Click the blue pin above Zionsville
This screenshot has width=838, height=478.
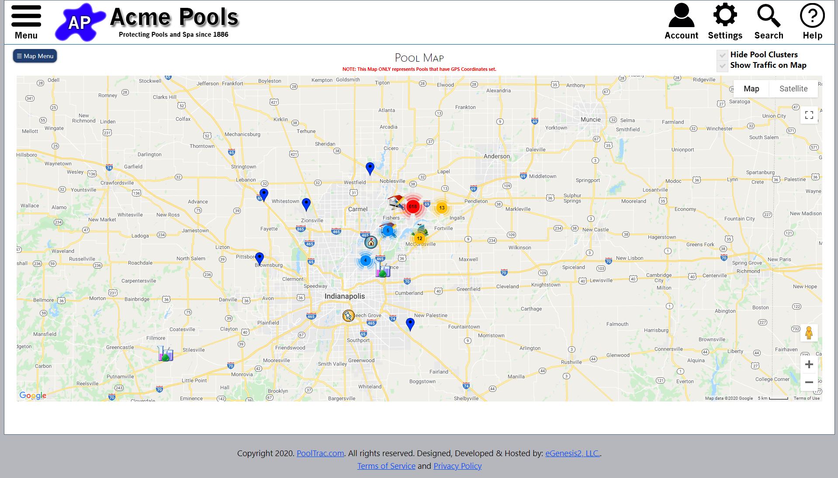(306, 205)
